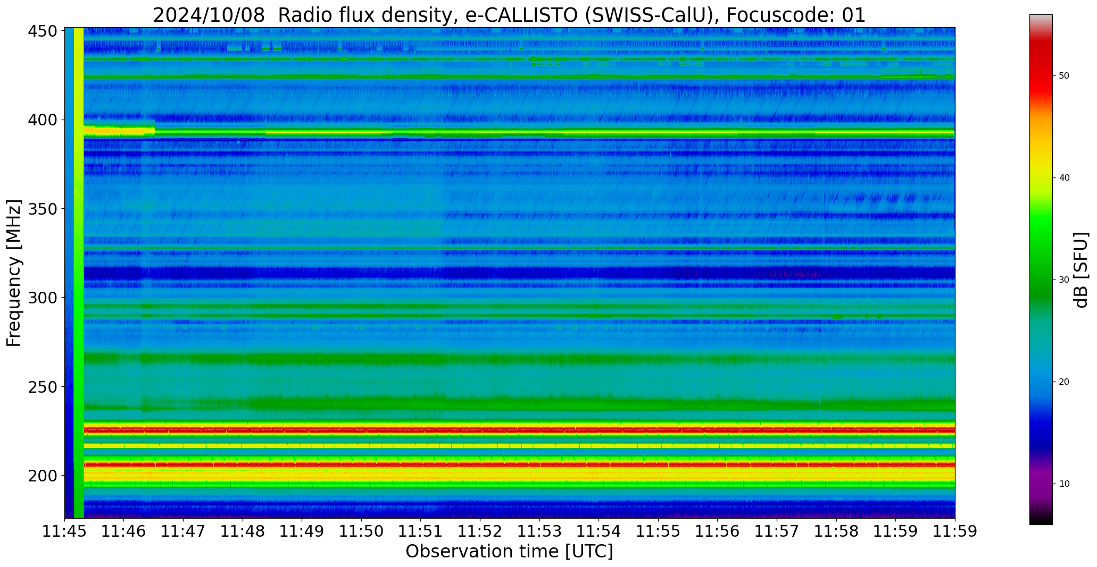This screenshot has width=1097, height=567.
Task: Click the colorbar 20 tick label
Action: [1065, 382]
